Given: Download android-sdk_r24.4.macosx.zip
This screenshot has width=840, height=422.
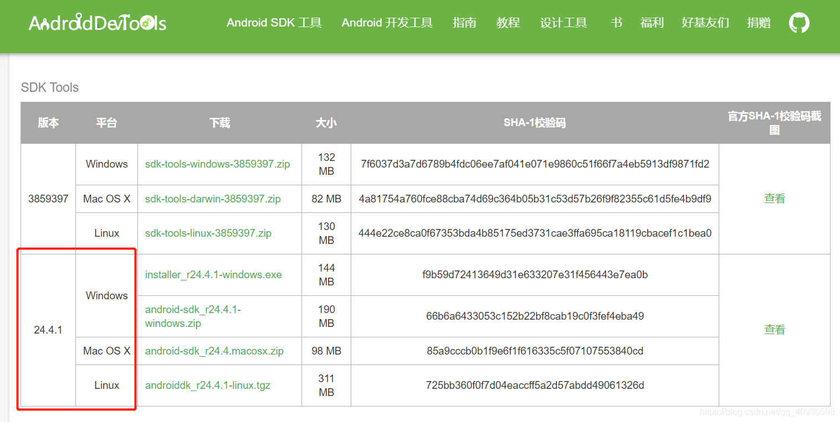Looking at the screenshot, I should [214, 351].
